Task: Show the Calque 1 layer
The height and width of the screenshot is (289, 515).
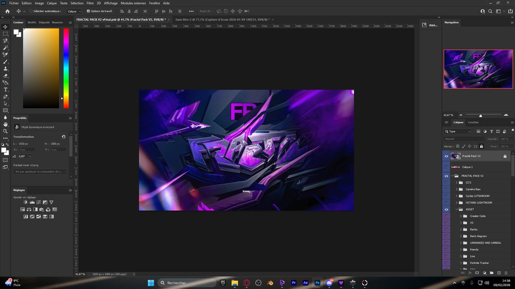Action: [446, 167]
